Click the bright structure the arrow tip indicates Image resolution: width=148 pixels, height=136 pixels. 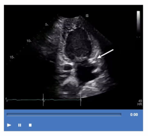coord(93,60)
